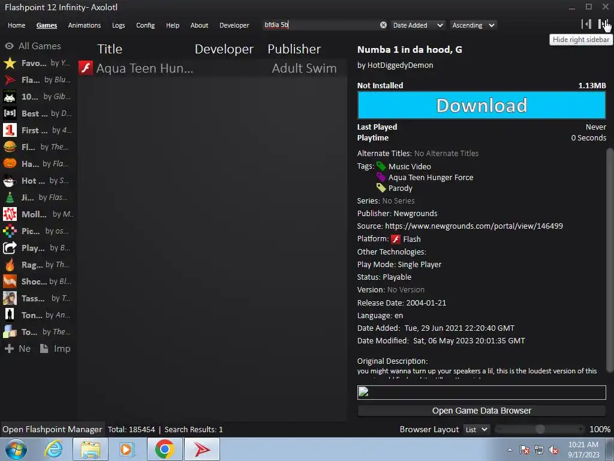Image resolution: width=614 pixels, height=461 pixels.
Task: Open the Ton... silhouette playlist icon
Action: [10, 315]
